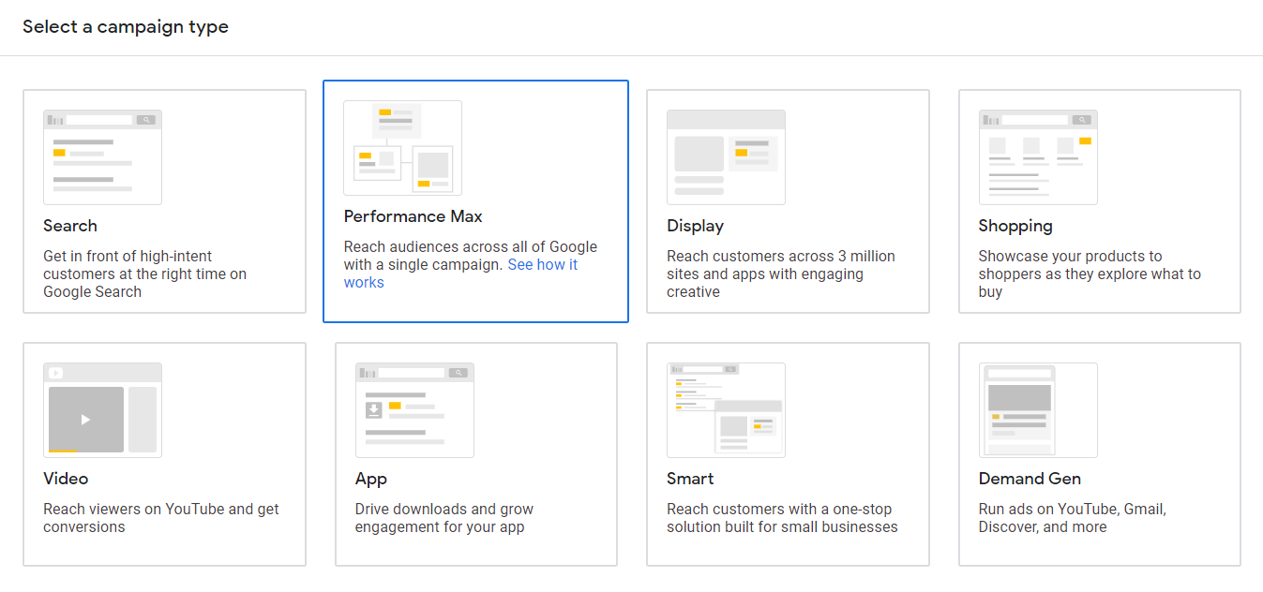
Task: Click the Performance Max illustration icon
Action: (402, 148)
